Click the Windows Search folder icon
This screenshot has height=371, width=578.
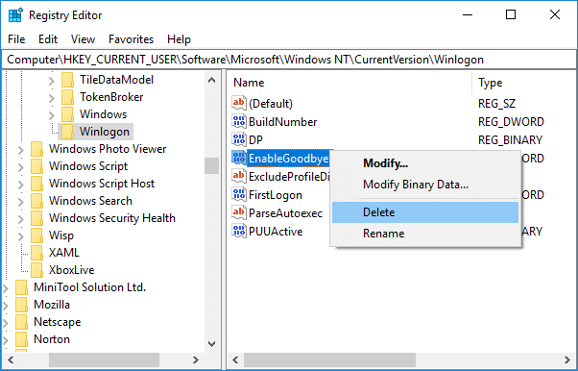(36, 201)
